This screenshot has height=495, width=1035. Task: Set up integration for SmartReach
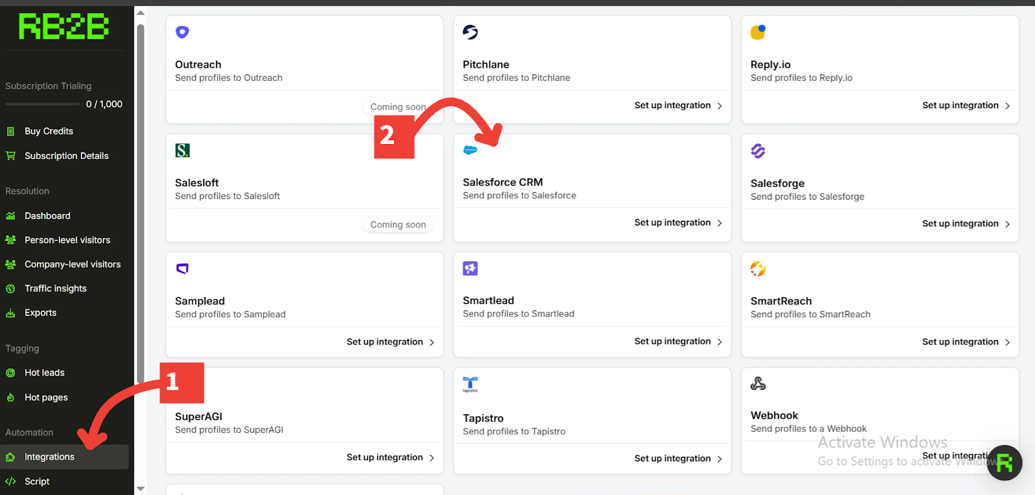pos(966,342)
